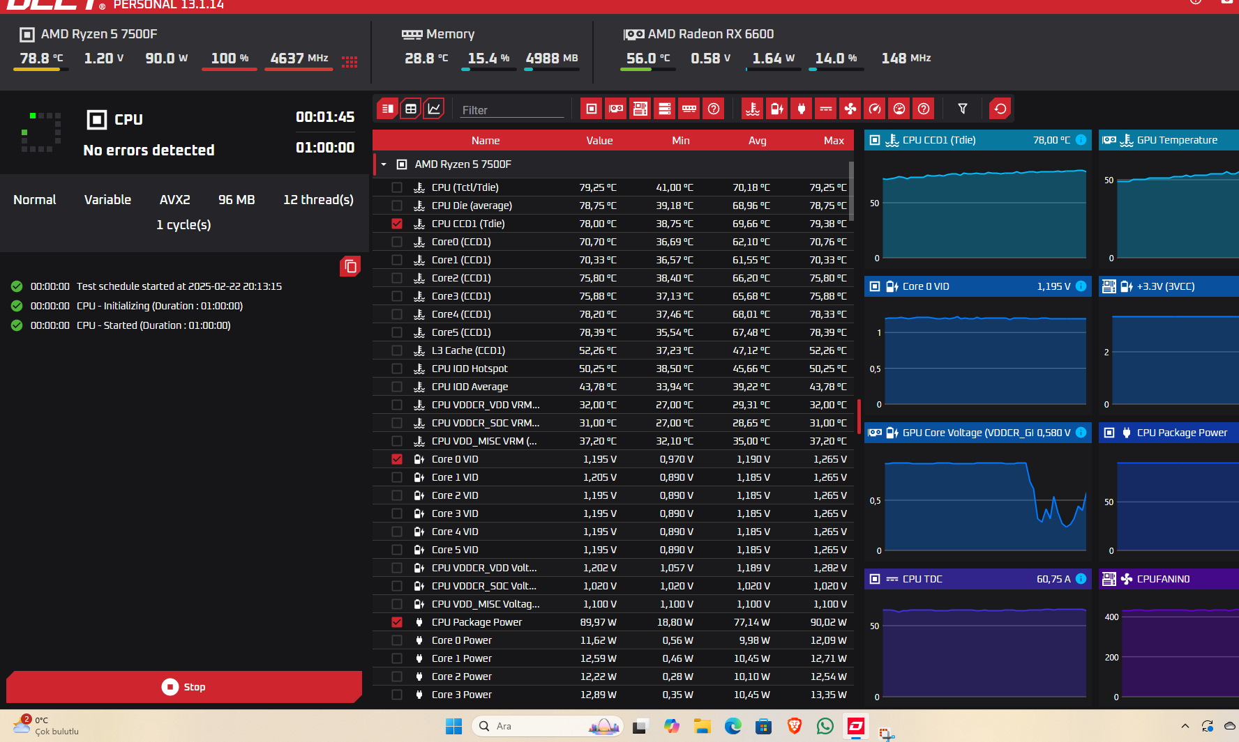This screenshot has height=742, width=1239.
Task: Click the CPU usage 100 % indicator bar
Action: (230, 69)
